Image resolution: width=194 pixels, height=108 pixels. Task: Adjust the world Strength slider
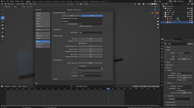click(x=184, y=59)
